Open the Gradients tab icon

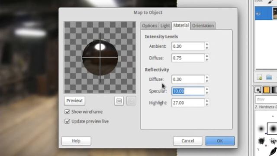[274, 90]
